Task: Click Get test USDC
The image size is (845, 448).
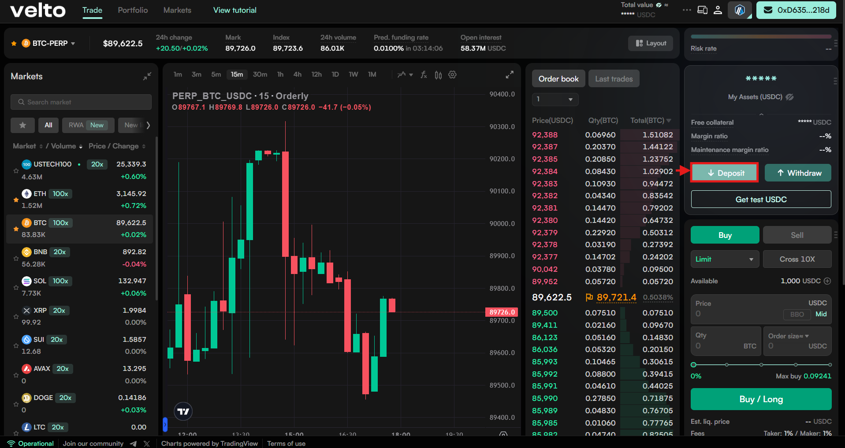Action: pos(760,199)
